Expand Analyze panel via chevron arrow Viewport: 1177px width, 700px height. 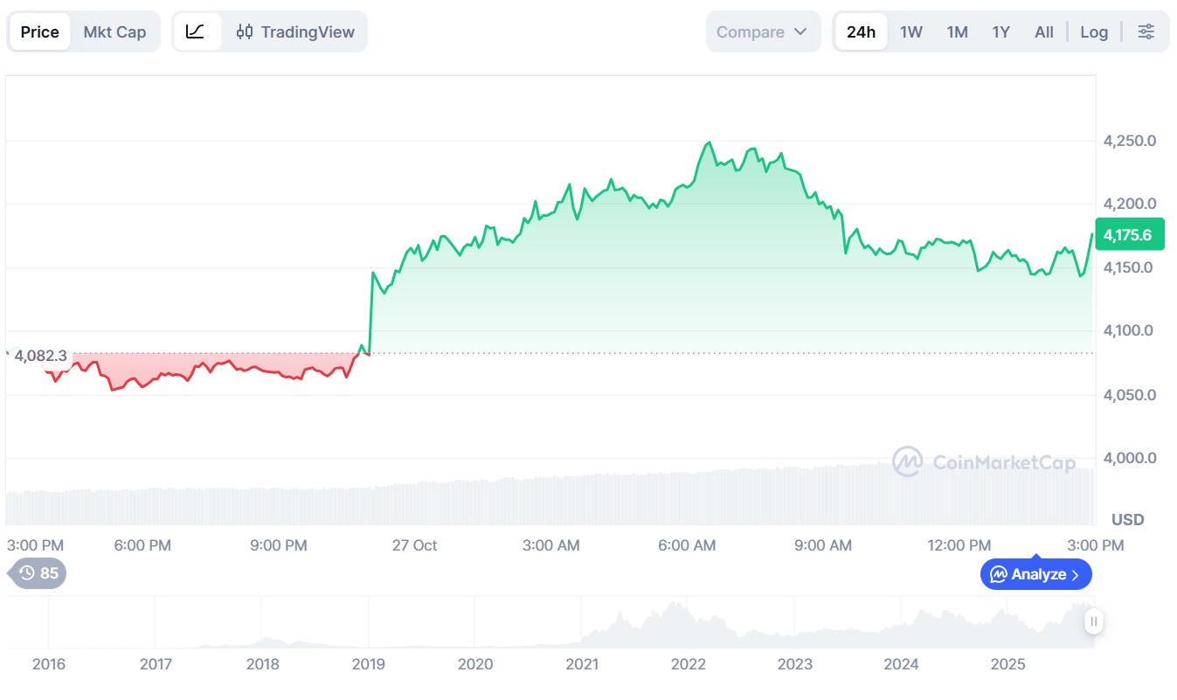tap(1075, 574)
